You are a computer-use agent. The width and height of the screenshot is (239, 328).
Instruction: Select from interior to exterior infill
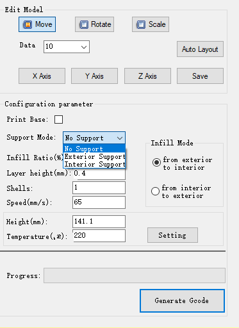point(155,191)
